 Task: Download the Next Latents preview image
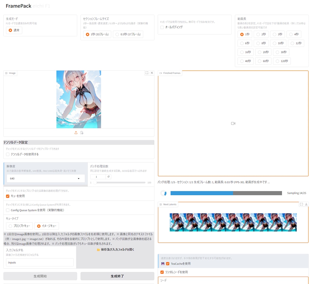pyautogui.click(x=306, y=204)
